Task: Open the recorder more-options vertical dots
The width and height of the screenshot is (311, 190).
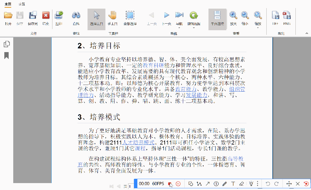Action: (x=257, y=184)
